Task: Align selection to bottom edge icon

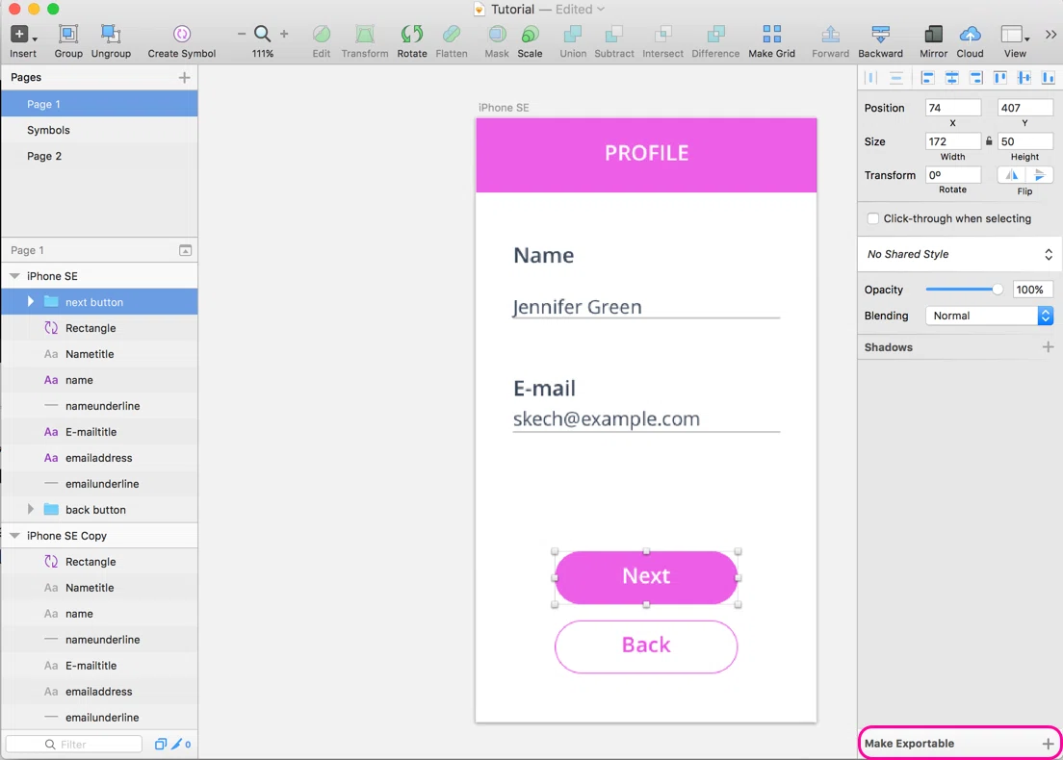Action: pyautogui.click(x=1049, y=78)
